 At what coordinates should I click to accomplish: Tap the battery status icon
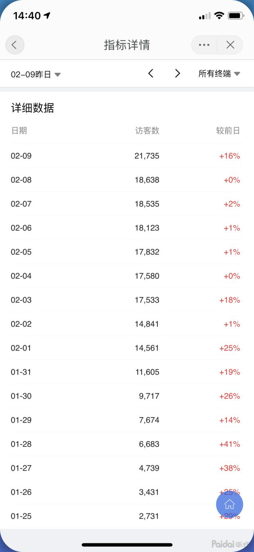click(x=236, y=16)
